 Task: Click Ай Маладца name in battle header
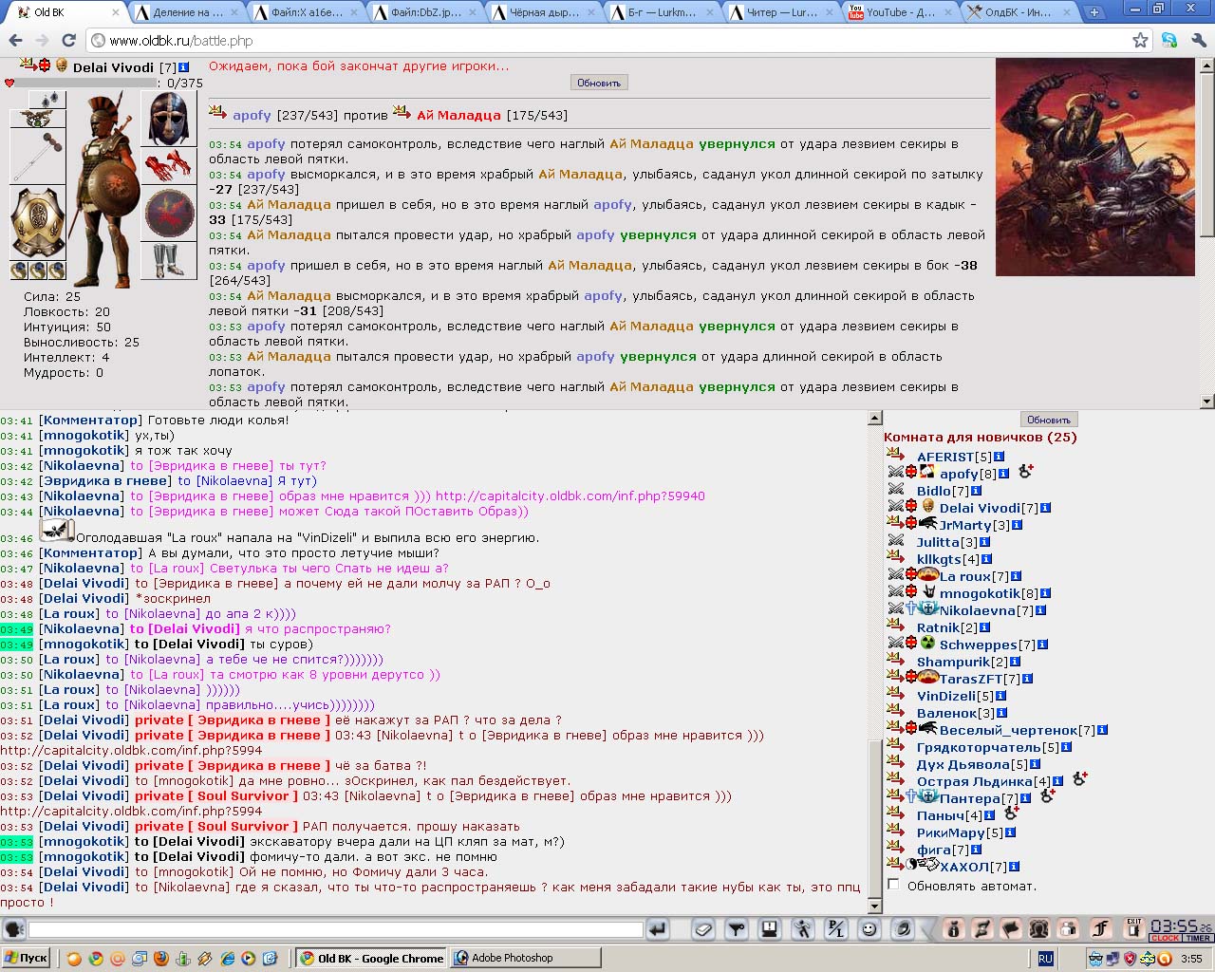point(458,115)
